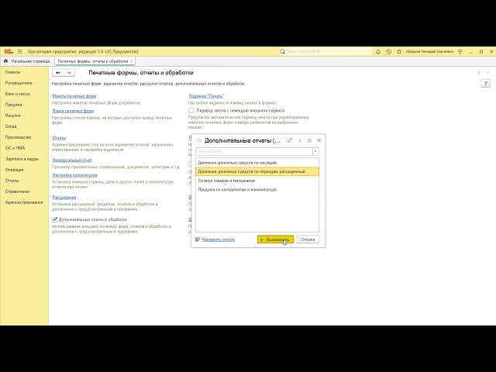Uncheck Дополнительные отчеты и обработки checkbox
Viewport: 496px width, 372px height.
pyautogui.click(x=55, y=219)
